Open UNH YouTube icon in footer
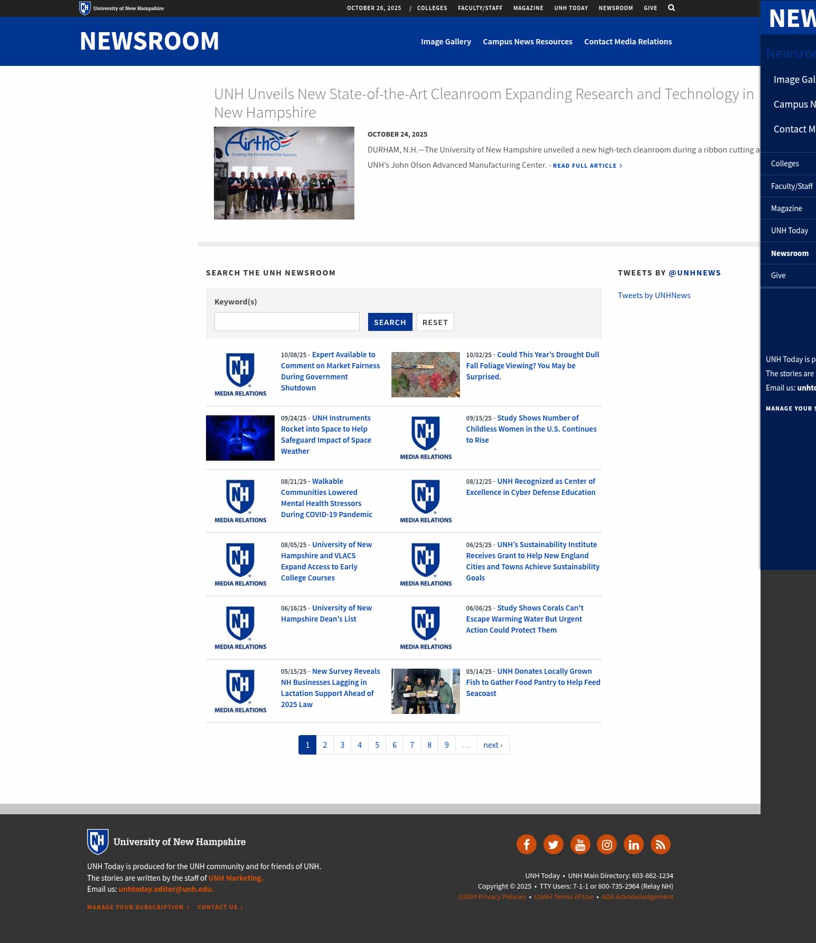Screen dimensions: 816x943 coord(580,844)
